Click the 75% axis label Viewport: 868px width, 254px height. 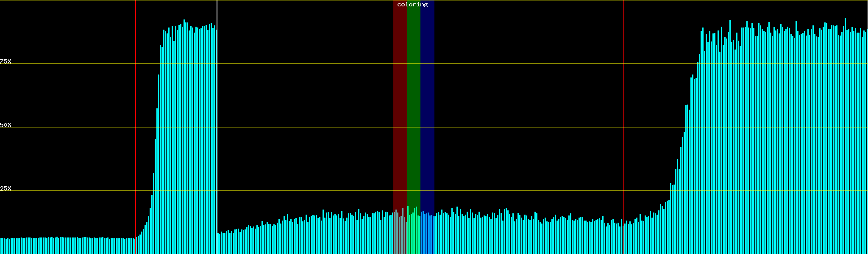tap(6, 61)
